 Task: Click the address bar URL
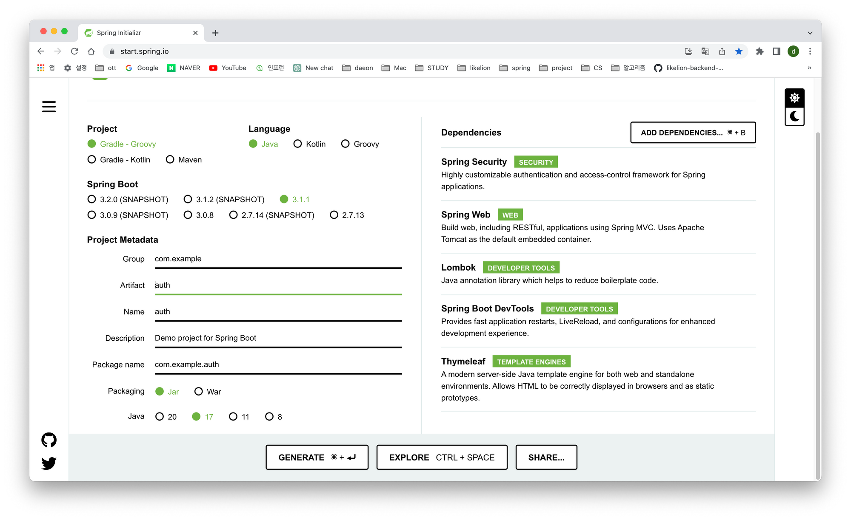(x=144, y=51)
